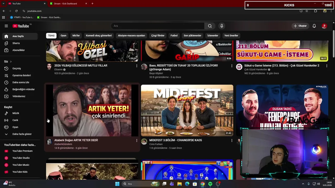Select Yeni öneriler filter chip
This screenshot has height=188, width=335.
pyautogui.click(x=231, y=36)
